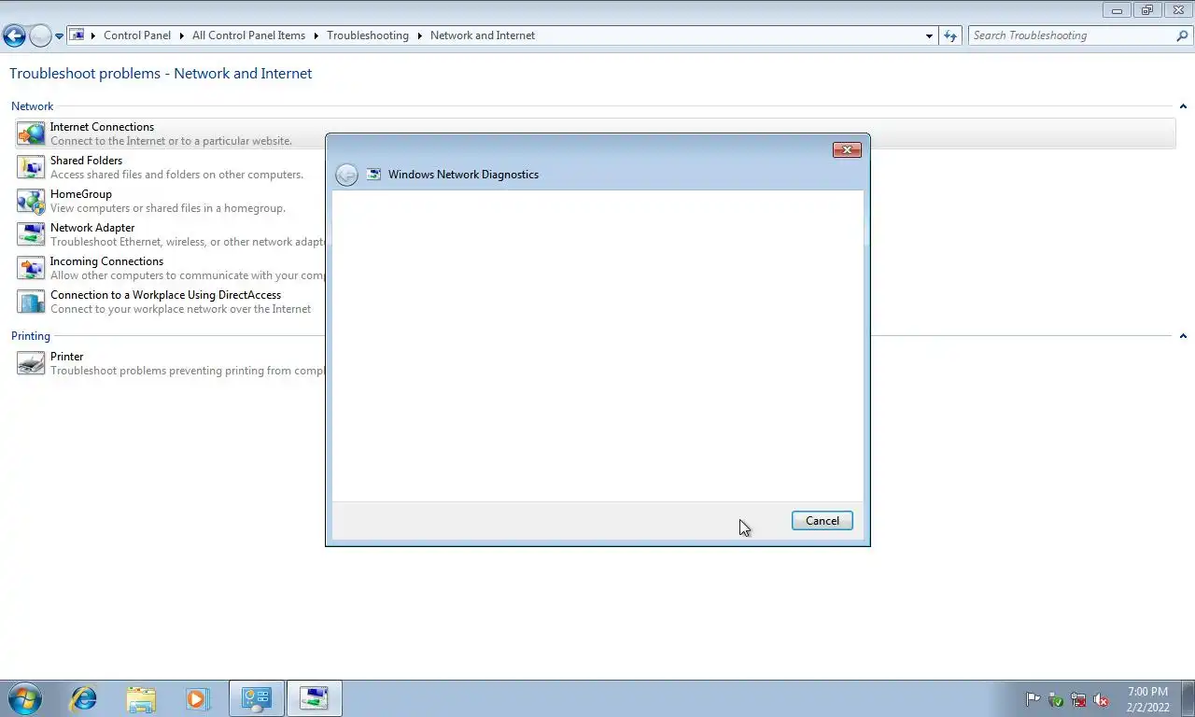1195x717 pixels.
Task: Open Connection to a Workplace Using DirectAccess
Action: click(165, 295)
